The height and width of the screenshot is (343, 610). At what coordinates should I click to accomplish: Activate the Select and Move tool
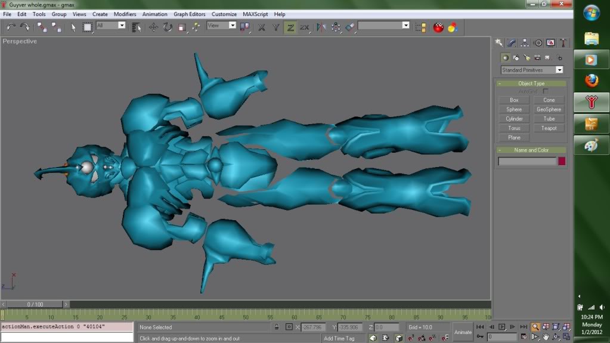pos(153,27)
